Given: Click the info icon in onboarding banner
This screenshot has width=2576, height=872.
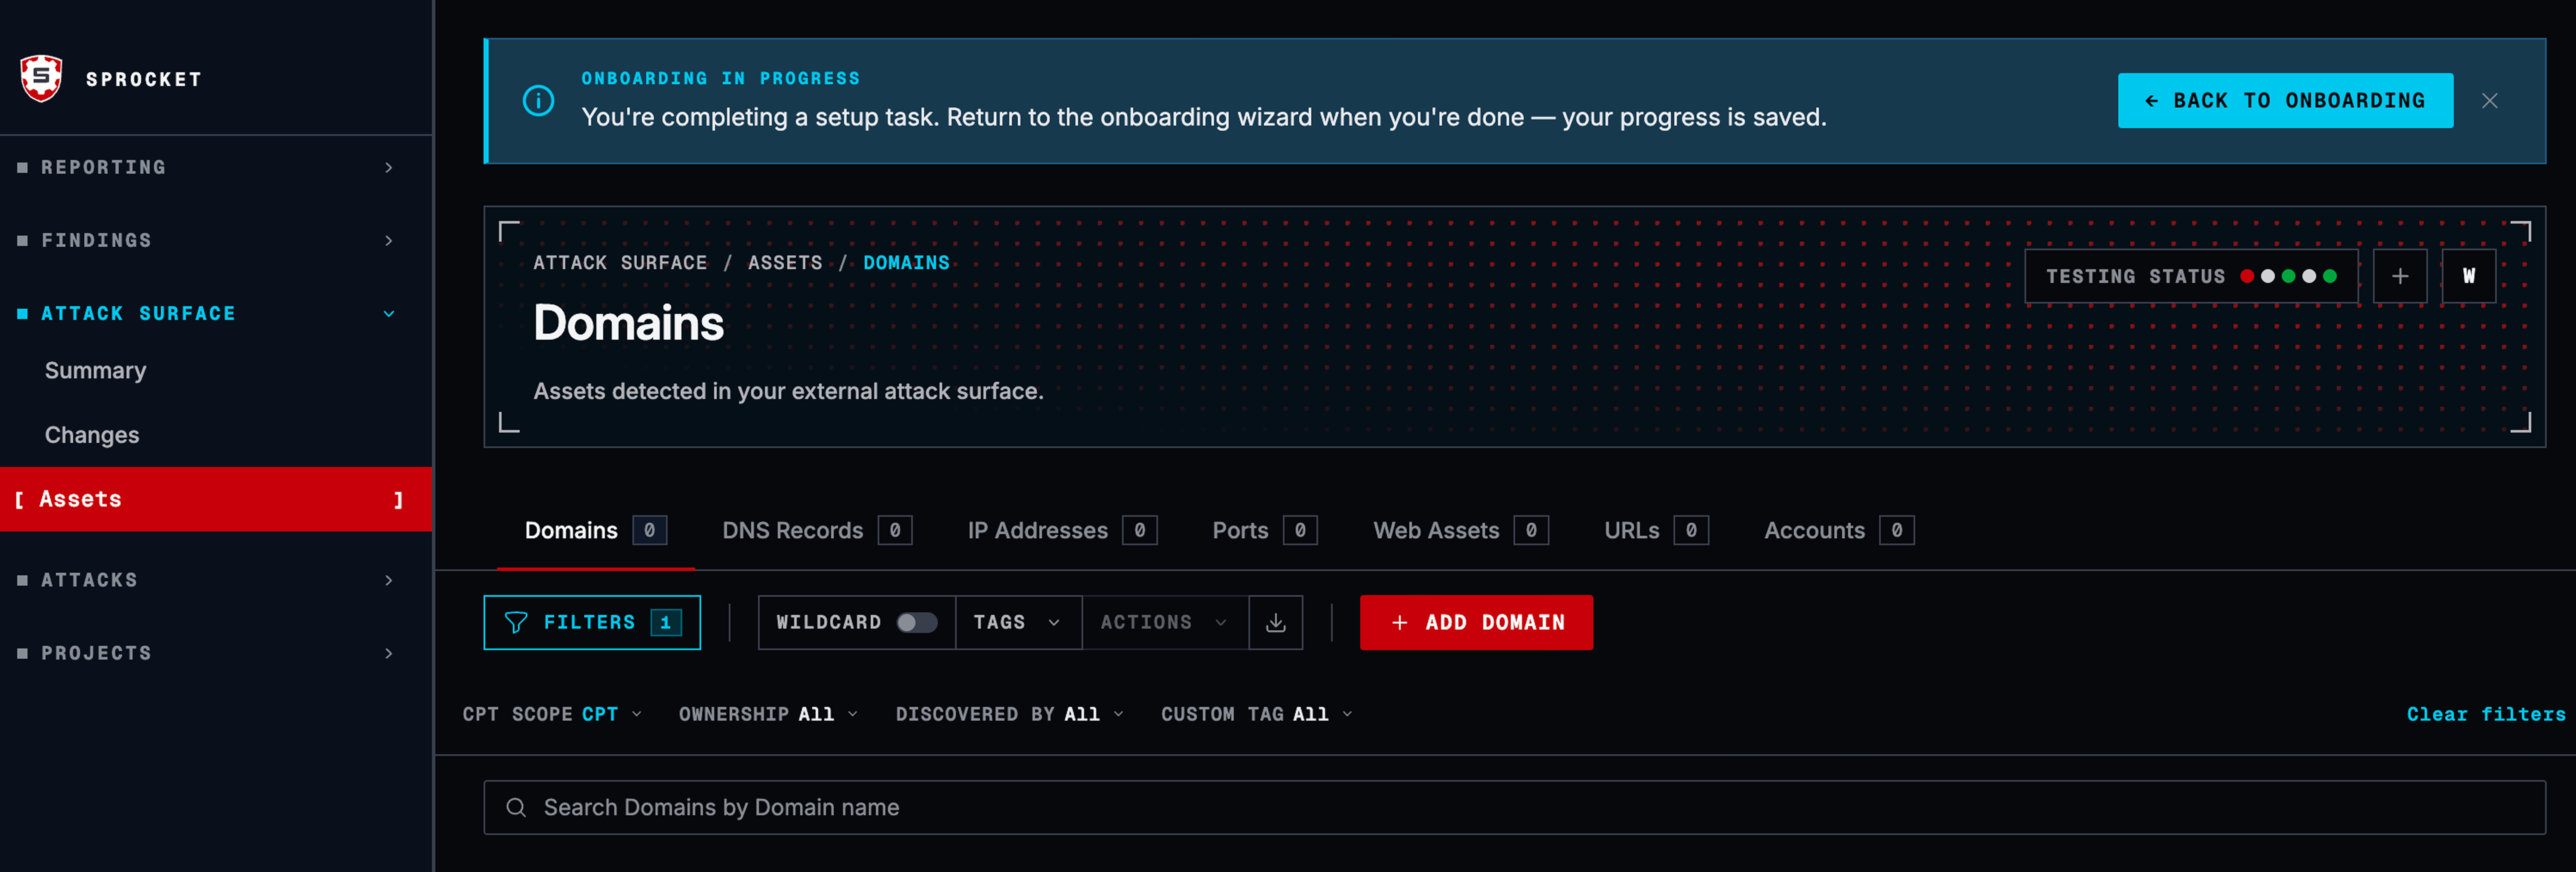Looking at the screenshot, I should pos(538,101).
